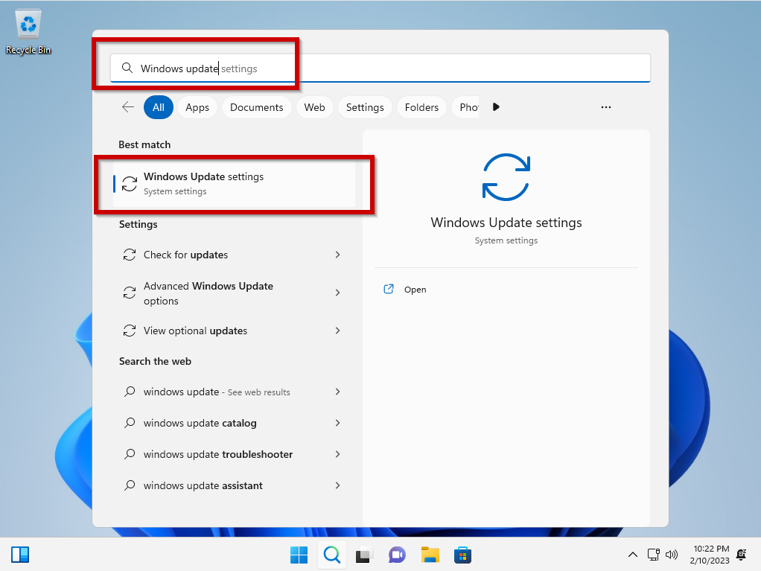This screenshot has height=571, width=761.
Task: Search web for windows update assistant
Action: pyautogui.click(x=233, y=485)
